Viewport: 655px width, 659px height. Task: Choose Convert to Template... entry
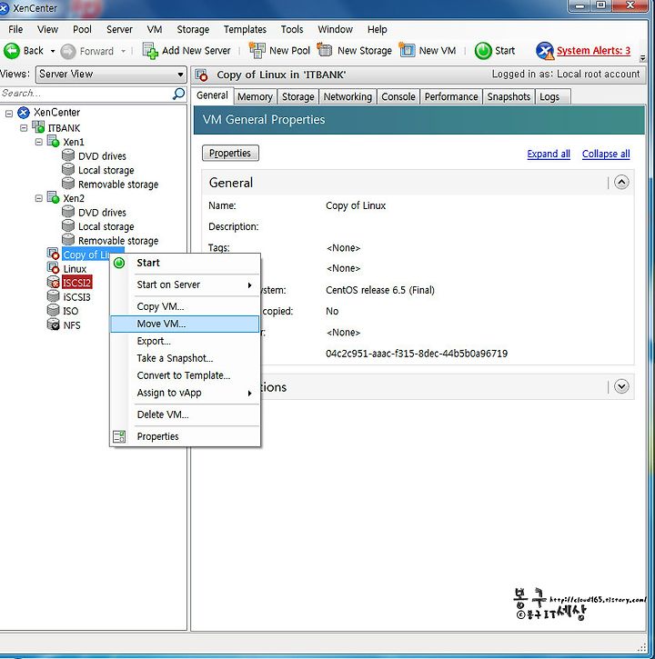185,375
